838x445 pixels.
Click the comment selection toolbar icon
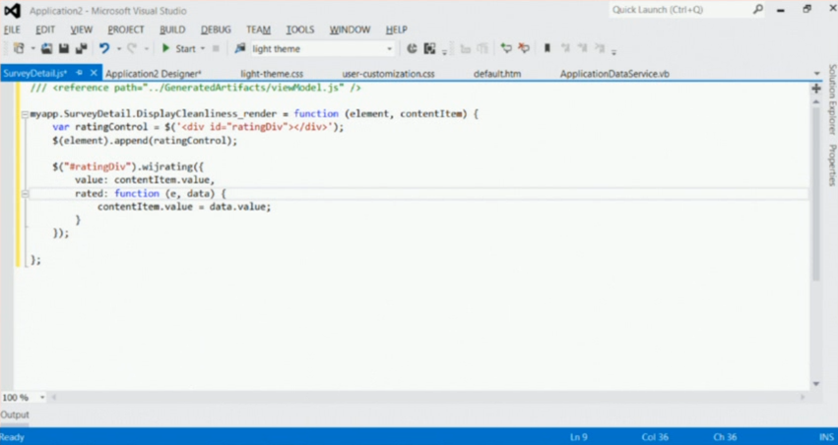[505, 48]
